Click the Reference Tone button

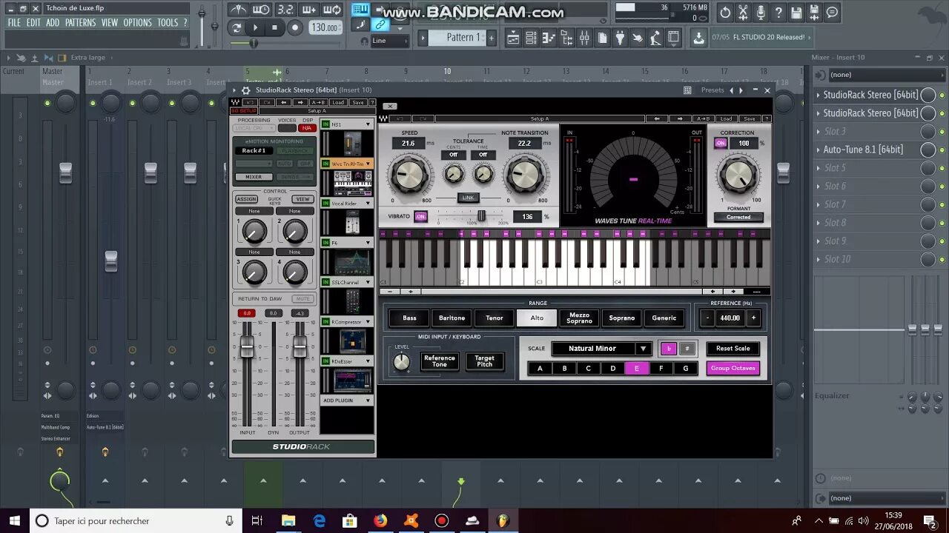[x=440, y=361]
